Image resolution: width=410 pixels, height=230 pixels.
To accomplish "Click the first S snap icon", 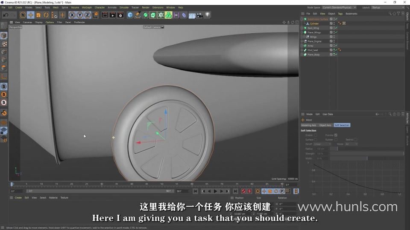I will [x=4, y=86].
